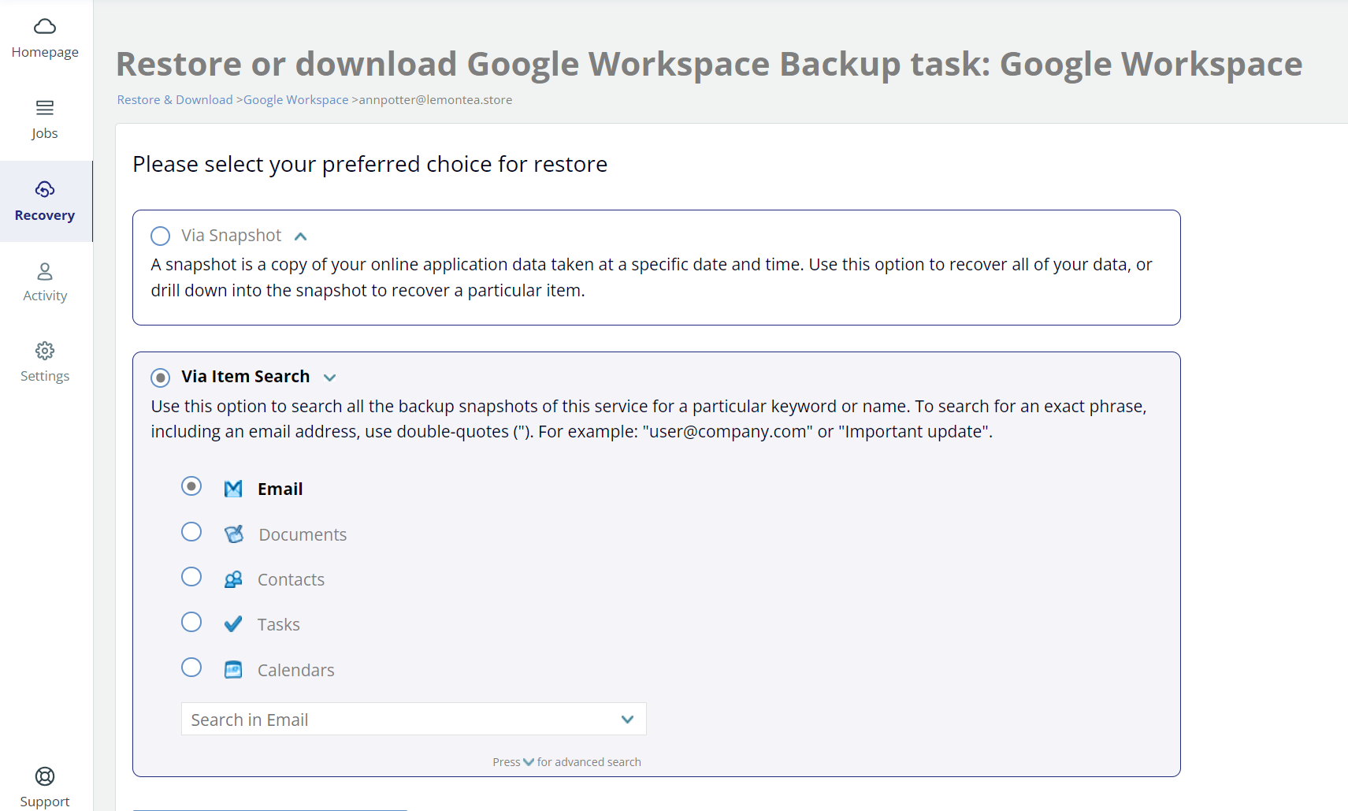Choose the Email radio option
1348x811 pixels.
(191, 486)
